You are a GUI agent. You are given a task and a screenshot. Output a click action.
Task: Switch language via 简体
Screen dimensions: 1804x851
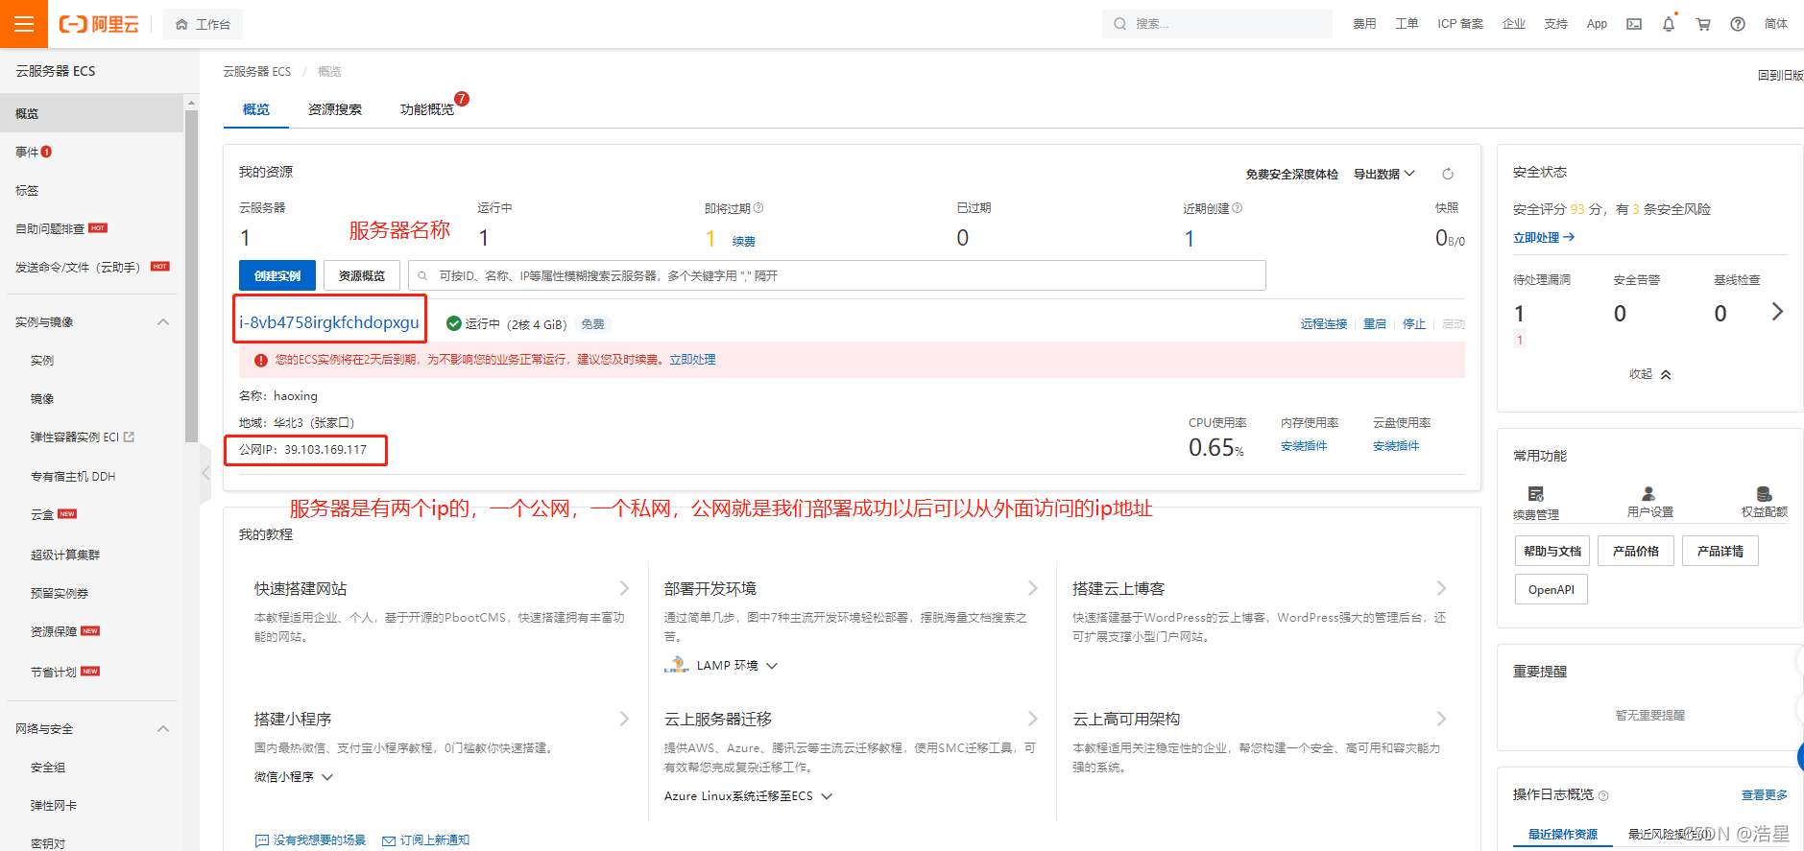pos(1776,24)
